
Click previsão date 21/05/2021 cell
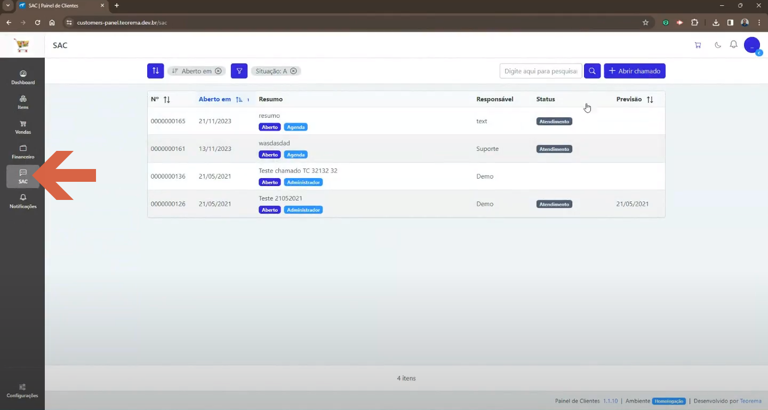tap(633, 204)
